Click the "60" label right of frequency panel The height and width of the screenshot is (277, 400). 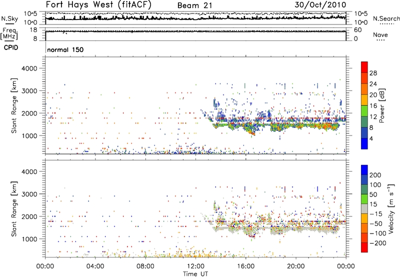(x=358, y=30)
